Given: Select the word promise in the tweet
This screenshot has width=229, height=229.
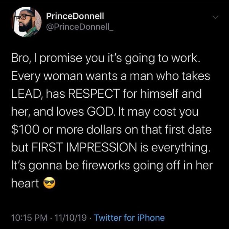Looking at the screenshot, I should click(61, 58).
